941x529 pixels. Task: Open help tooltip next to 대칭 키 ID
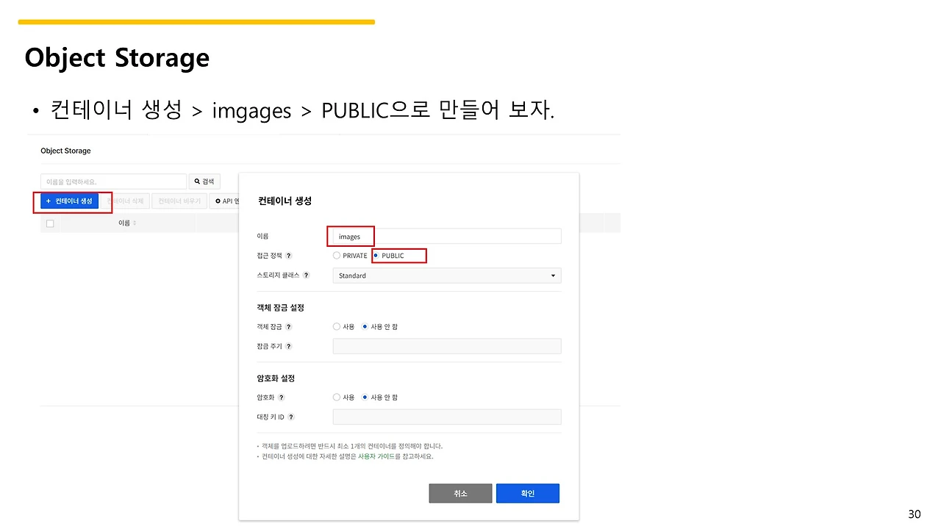point(290,417)
